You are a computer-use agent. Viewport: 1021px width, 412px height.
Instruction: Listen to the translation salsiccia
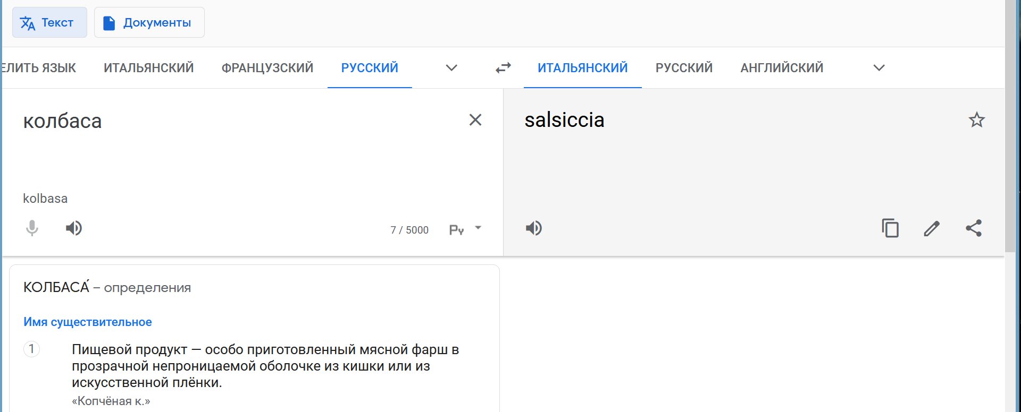click(534, 228)
